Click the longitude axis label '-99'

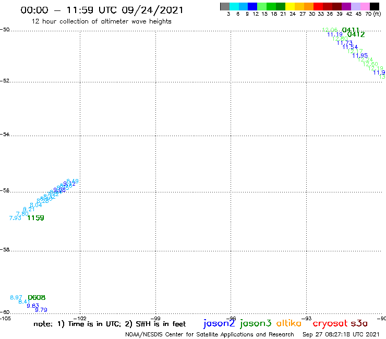pos(155,319)
